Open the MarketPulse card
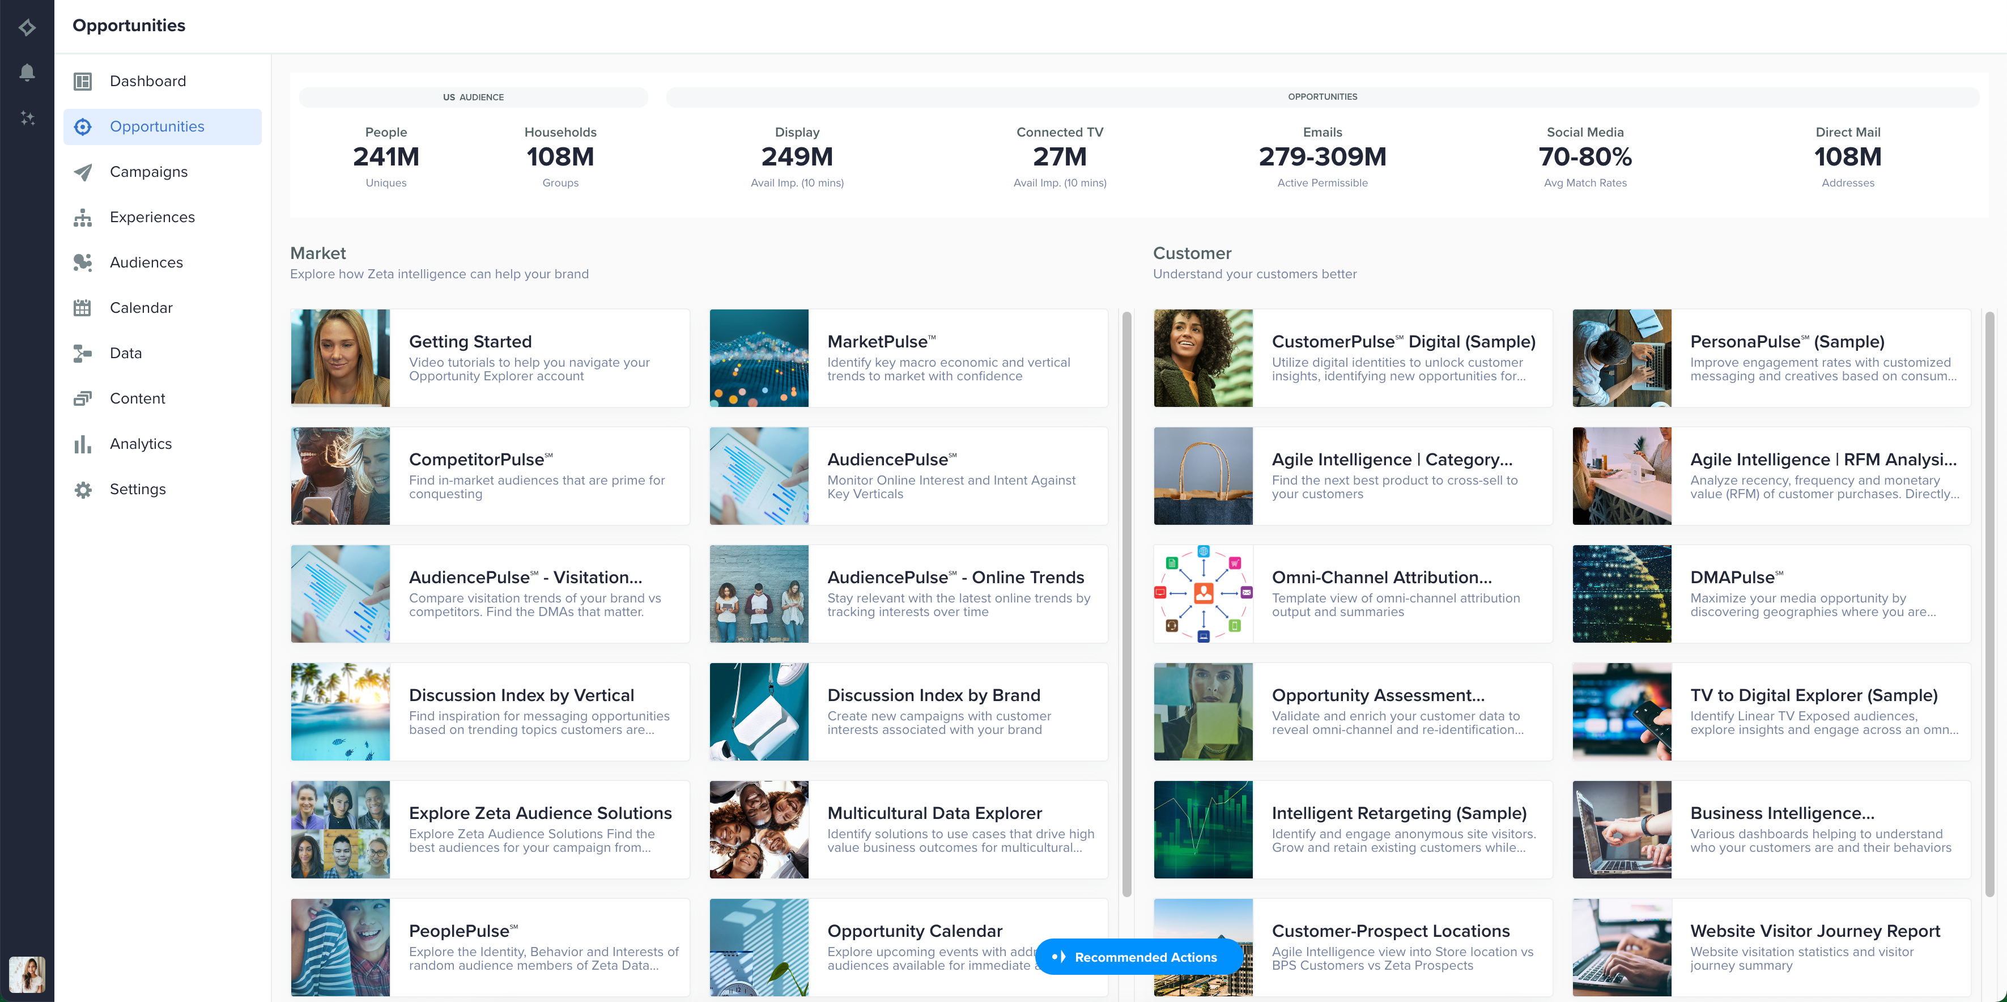The width and height of the screenshot is (2007, 1002). point(908,358)
